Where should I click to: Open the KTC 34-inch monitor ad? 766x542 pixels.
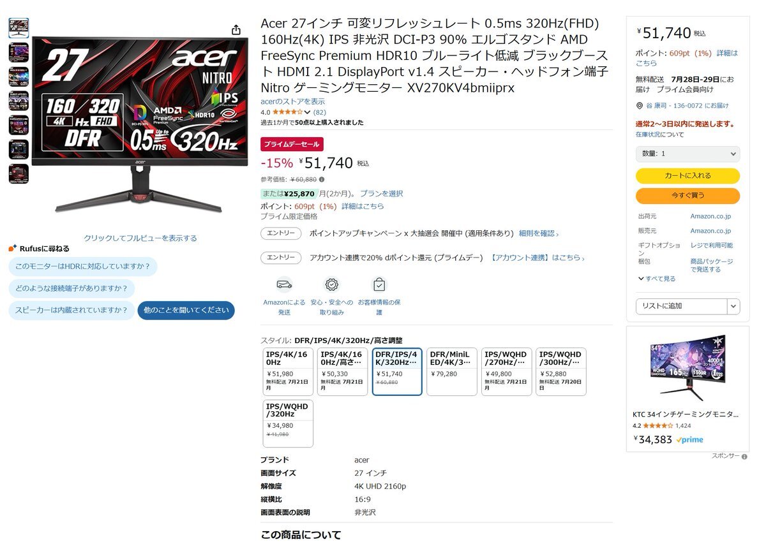687,389
